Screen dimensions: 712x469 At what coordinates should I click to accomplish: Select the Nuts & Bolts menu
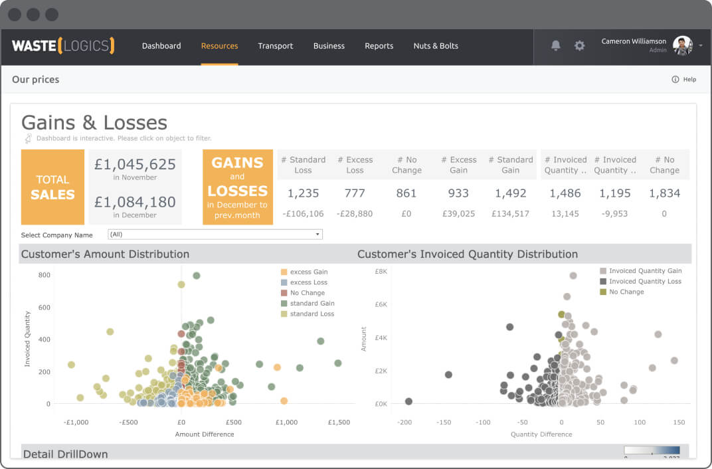tap(436, 46)
